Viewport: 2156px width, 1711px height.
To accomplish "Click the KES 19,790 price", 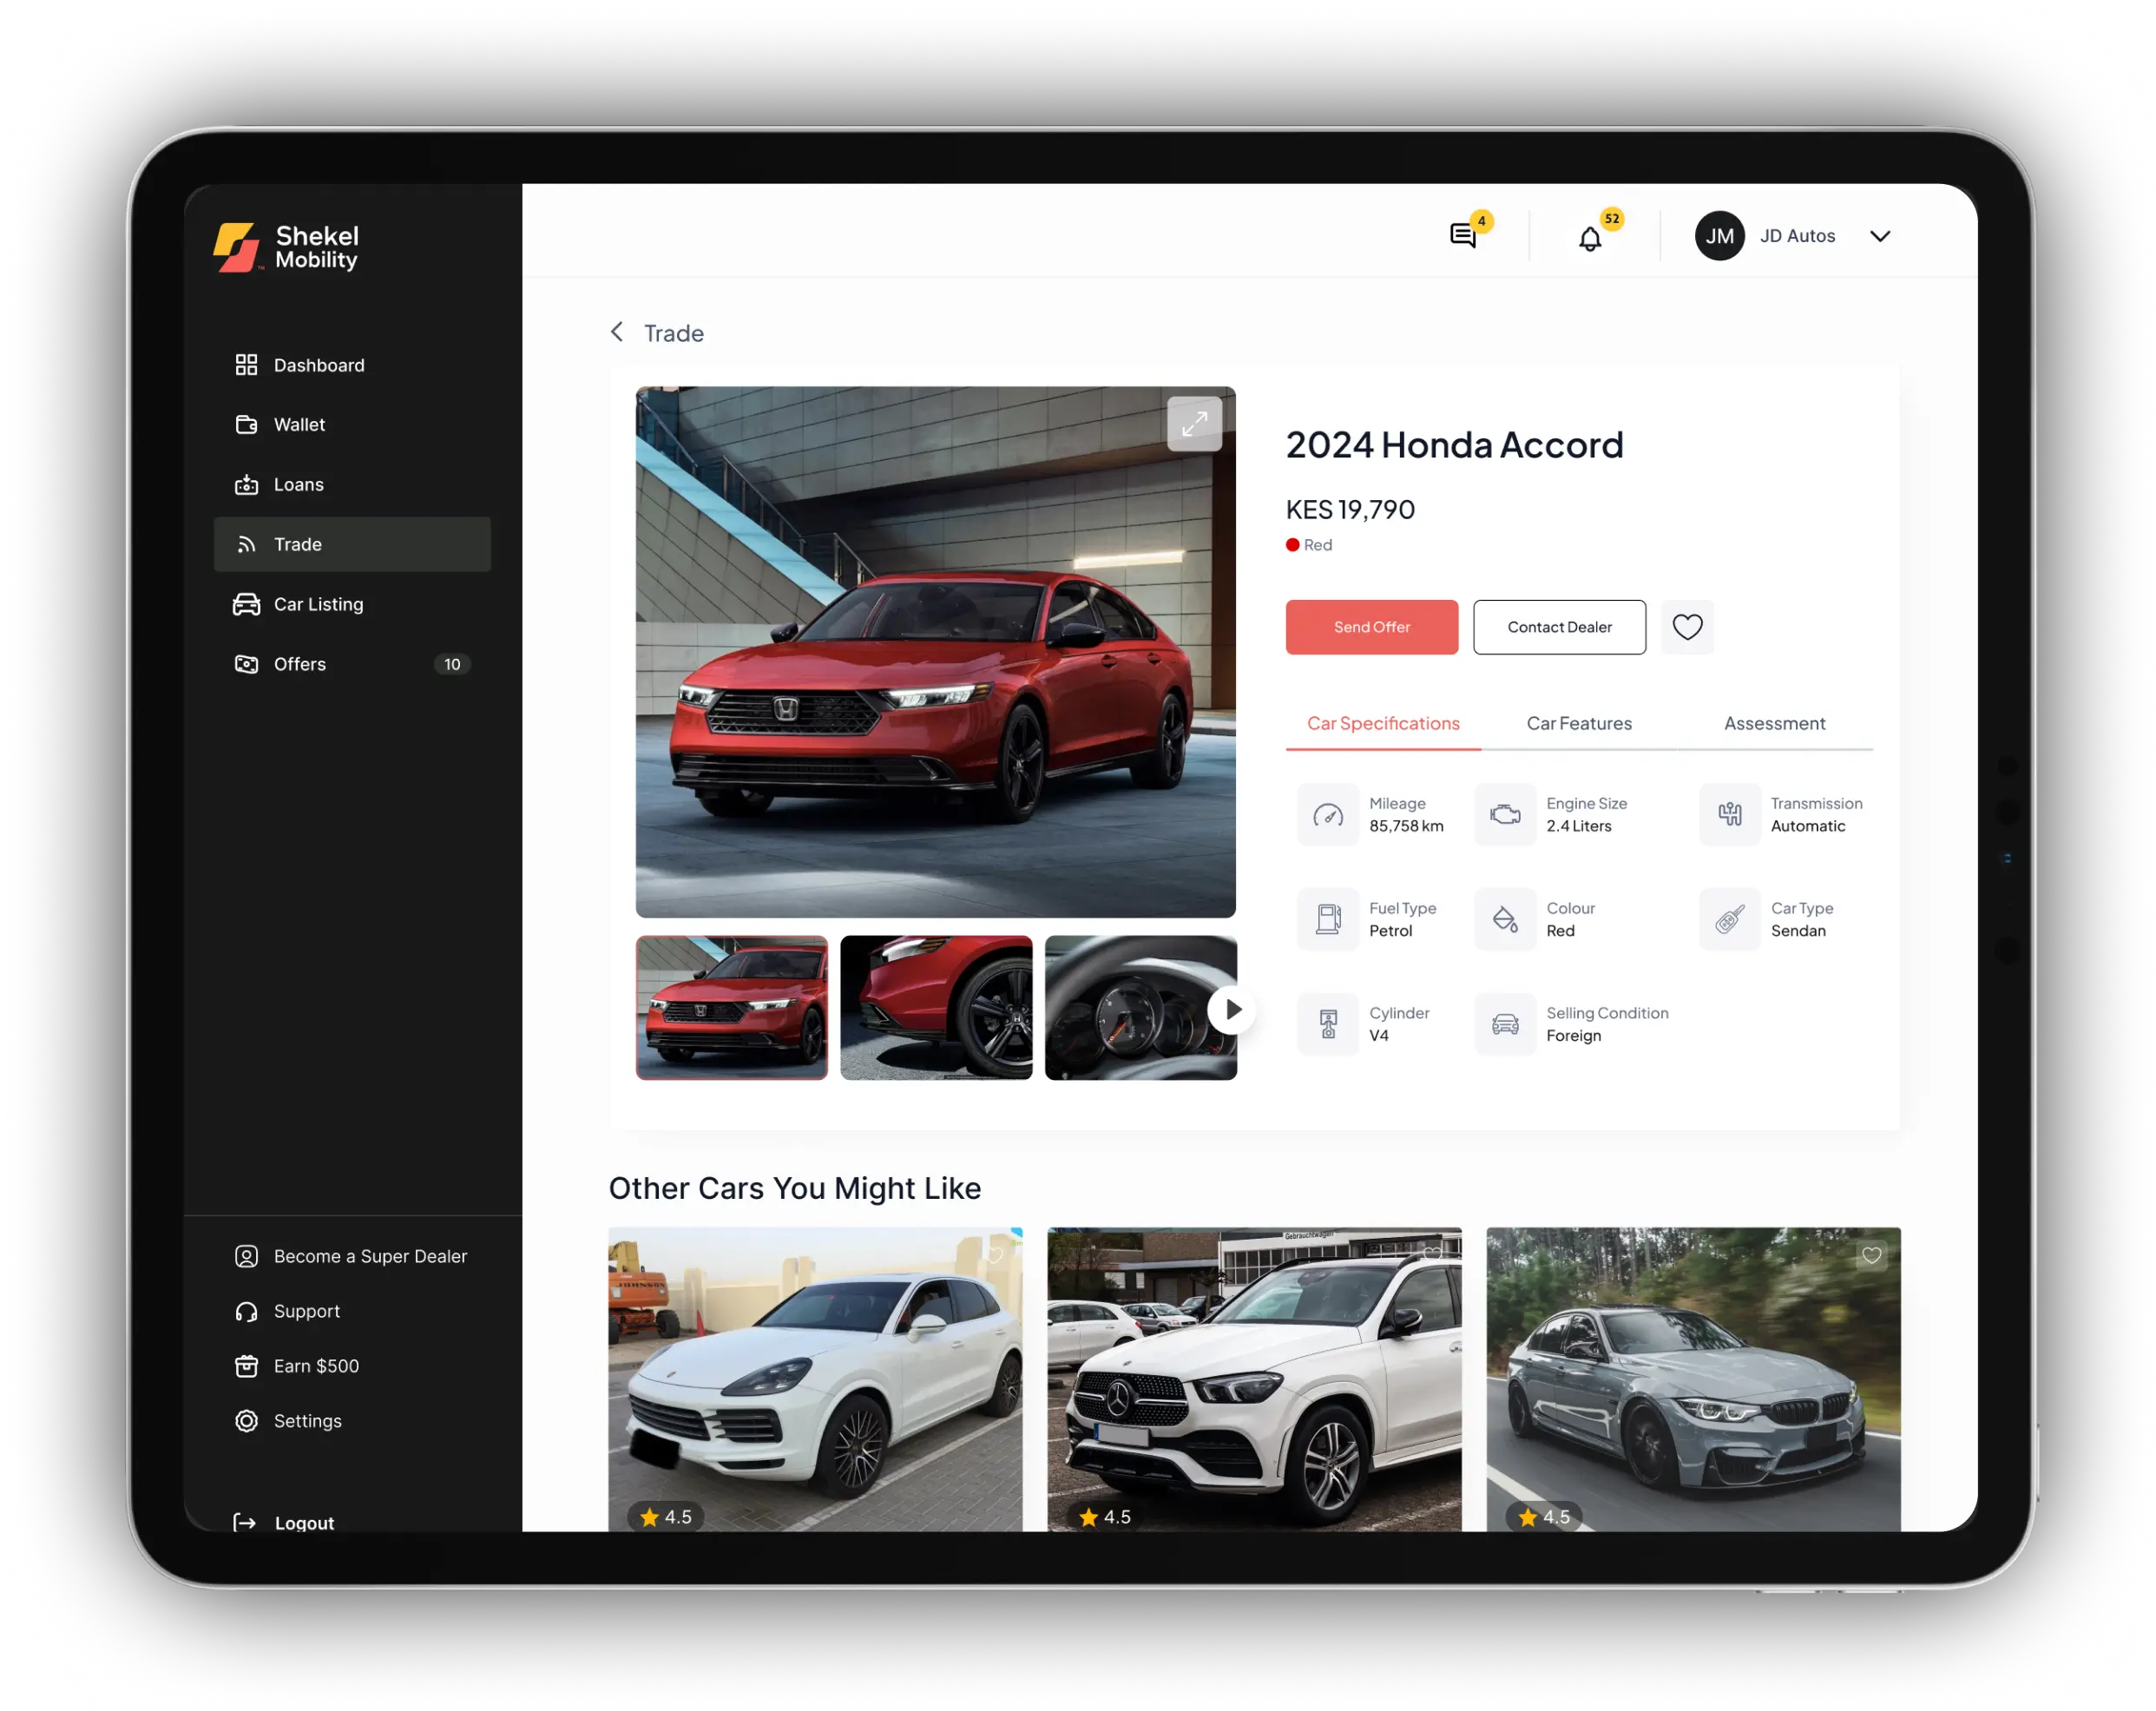I will click(1350, 510).
